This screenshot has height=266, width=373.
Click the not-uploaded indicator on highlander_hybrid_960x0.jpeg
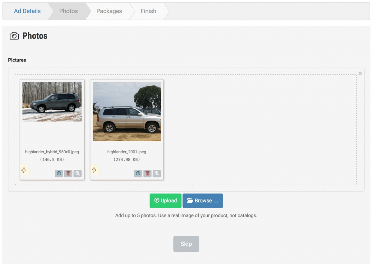(24, 170)
